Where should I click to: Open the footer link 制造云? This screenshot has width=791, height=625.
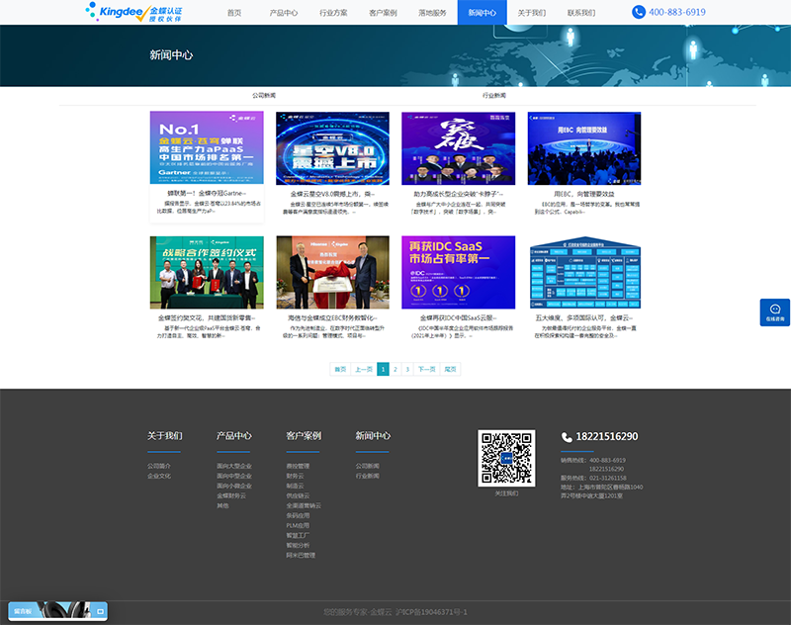pyautogui.click(x=295, y=486)
